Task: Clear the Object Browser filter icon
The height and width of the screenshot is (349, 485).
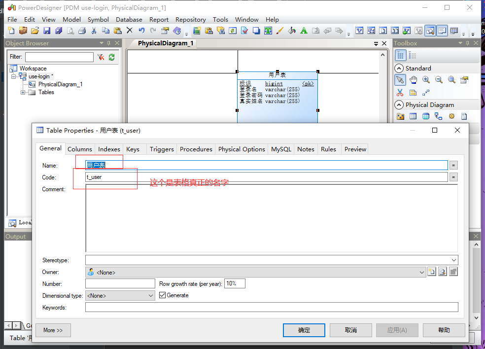Action: click(101, 57)
